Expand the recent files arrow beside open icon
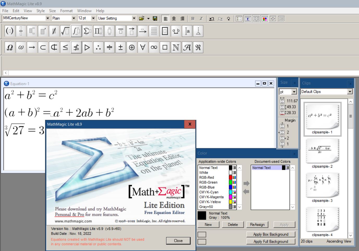Image resolution: width=359 pixels, height=251 pixels. point(148,19)
